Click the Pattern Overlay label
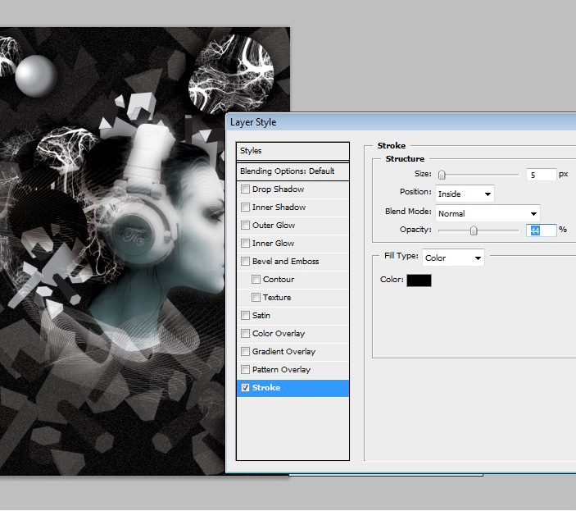This screenshot has width=576, height=511. [281, 370]
